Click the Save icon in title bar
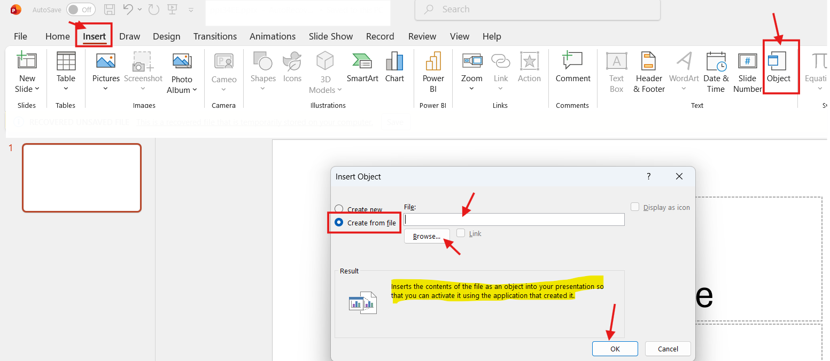Screen dimensions: 830x361 [110, 9]
